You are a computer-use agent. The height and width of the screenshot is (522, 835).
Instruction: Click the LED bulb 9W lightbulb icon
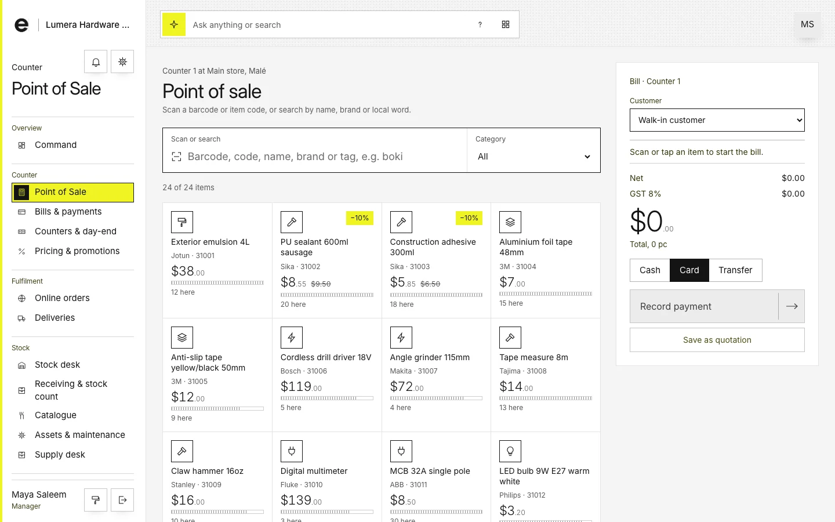point(510,451)
